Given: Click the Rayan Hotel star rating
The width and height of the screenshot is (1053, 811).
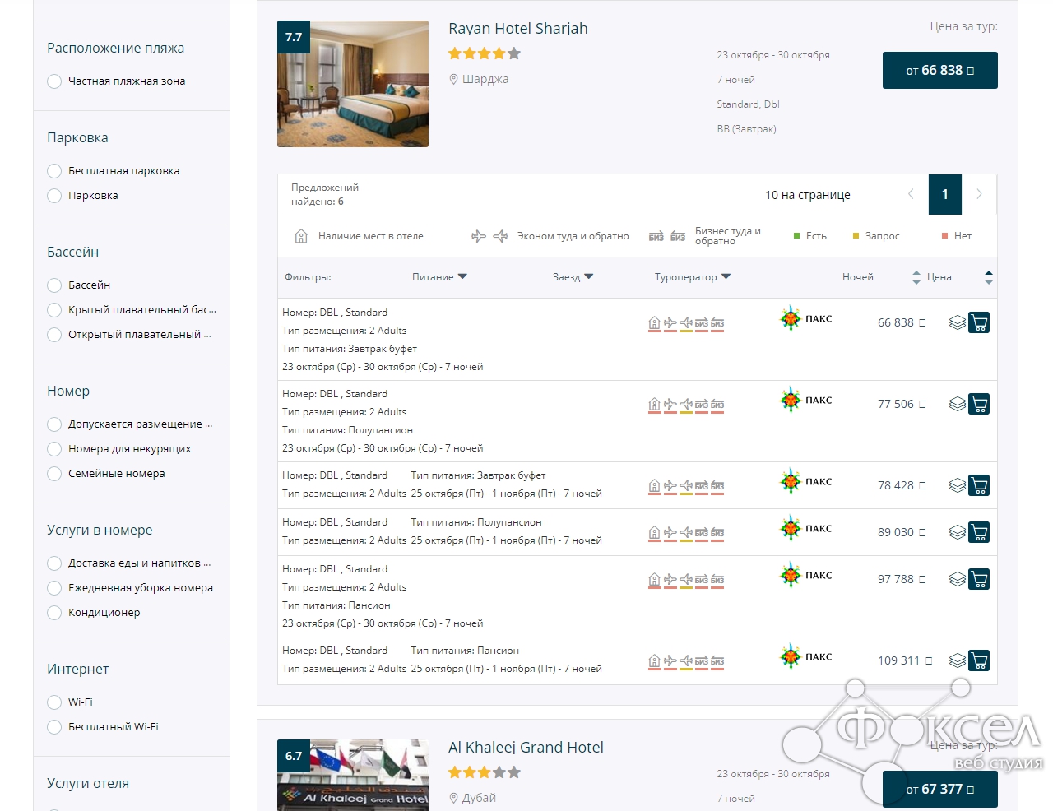Looking at the screenshot, I should click(485, 53).
